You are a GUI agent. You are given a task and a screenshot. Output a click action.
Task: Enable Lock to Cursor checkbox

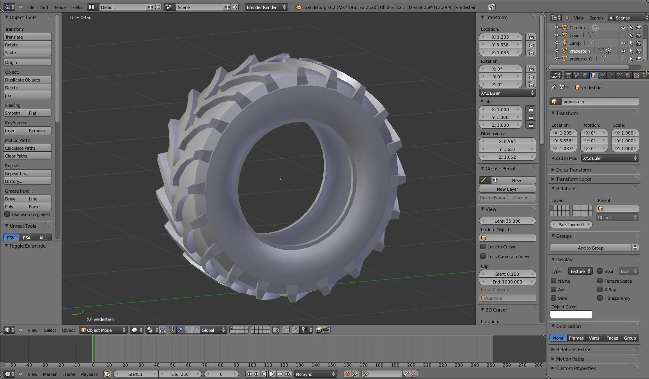[483, 246]
